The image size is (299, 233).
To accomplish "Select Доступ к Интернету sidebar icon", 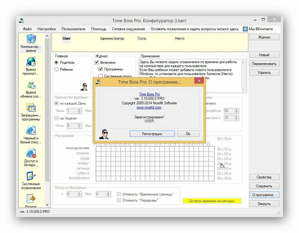I will pyautogui.click(x=31, y=158).
